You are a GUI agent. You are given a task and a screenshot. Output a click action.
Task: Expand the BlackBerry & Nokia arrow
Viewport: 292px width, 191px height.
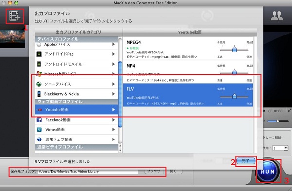pos(113,94)
